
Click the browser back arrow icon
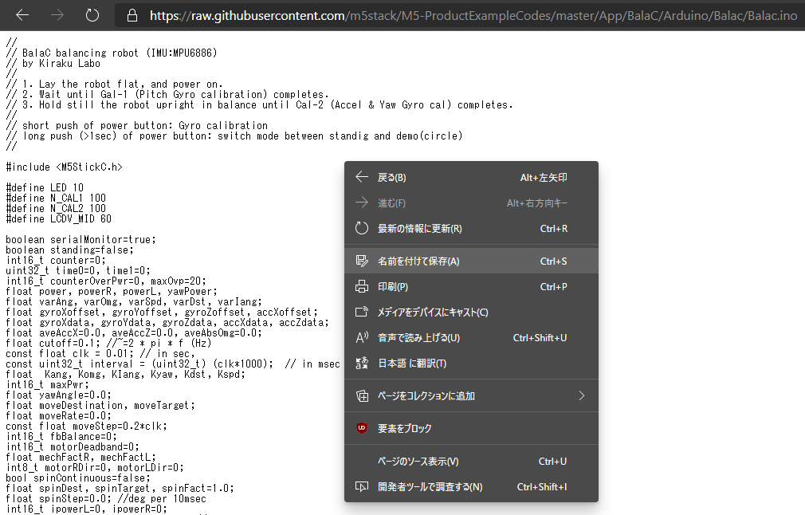click(x=22, y=15)
